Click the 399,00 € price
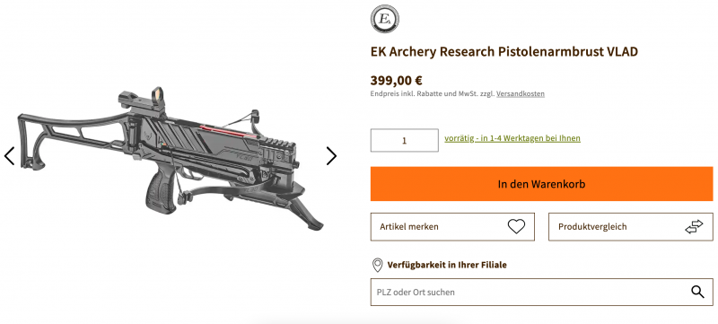 [397, 81]
